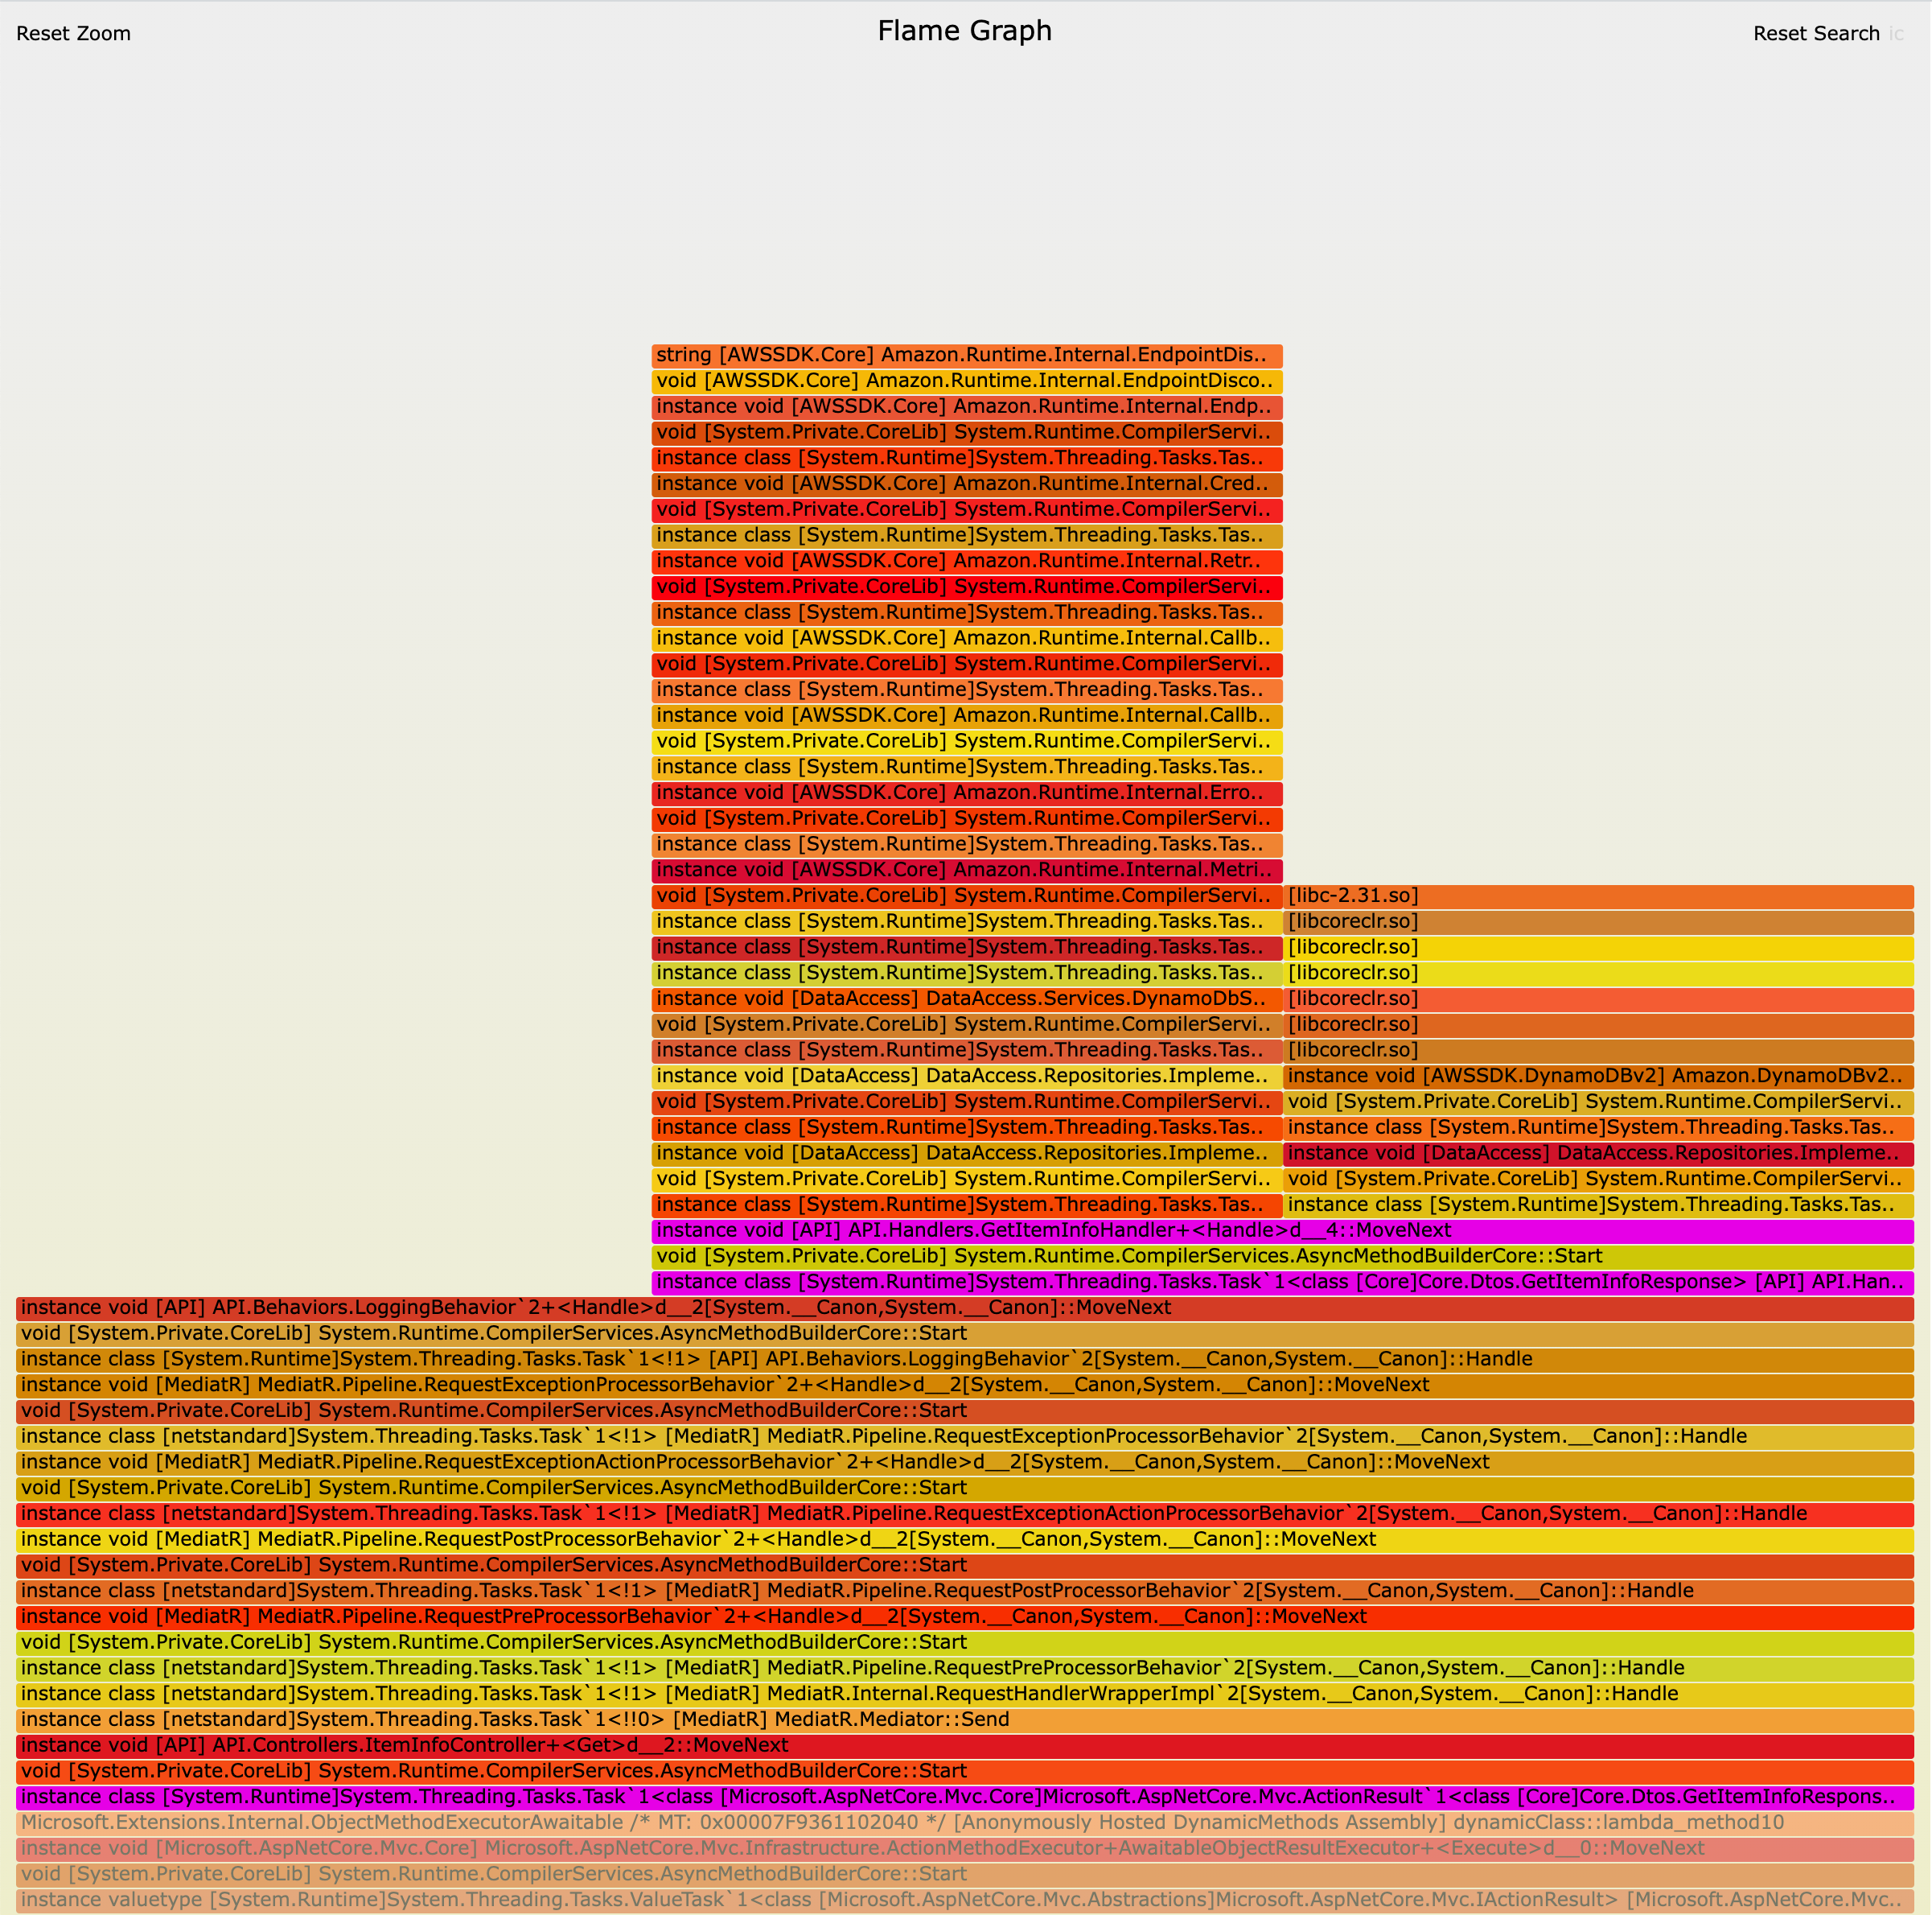Select the 'void [AWSSDK.Core] Amazon.Runtime.Internal.EndpointDisco..' frame
This screenshot has height=1915, width=1932.
pos(967,381)
